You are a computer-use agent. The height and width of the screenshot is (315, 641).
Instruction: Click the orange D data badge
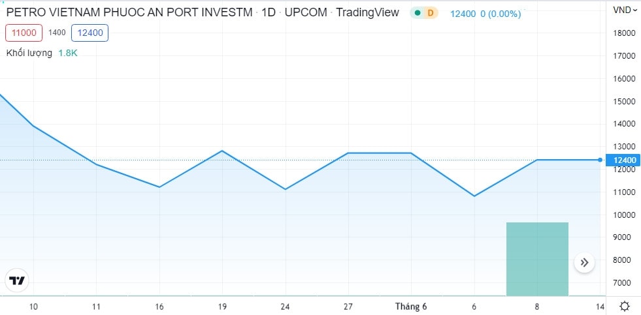(430, 12)
